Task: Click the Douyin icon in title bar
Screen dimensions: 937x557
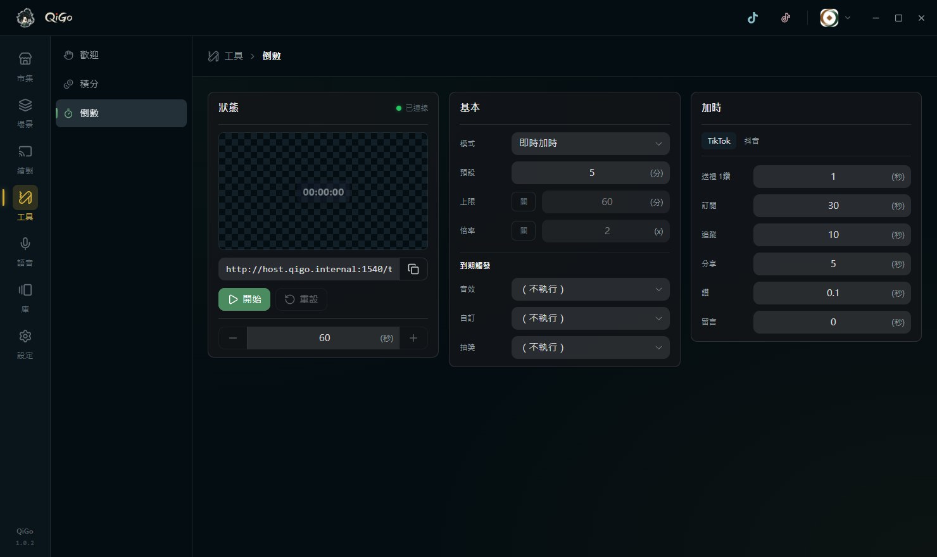Action: (786, 18)
